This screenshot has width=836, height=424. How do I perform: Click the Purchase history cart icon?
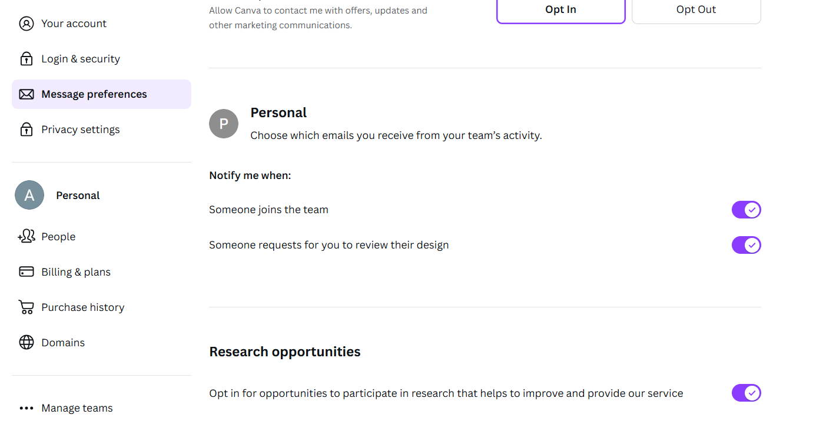tap(26, 307)
